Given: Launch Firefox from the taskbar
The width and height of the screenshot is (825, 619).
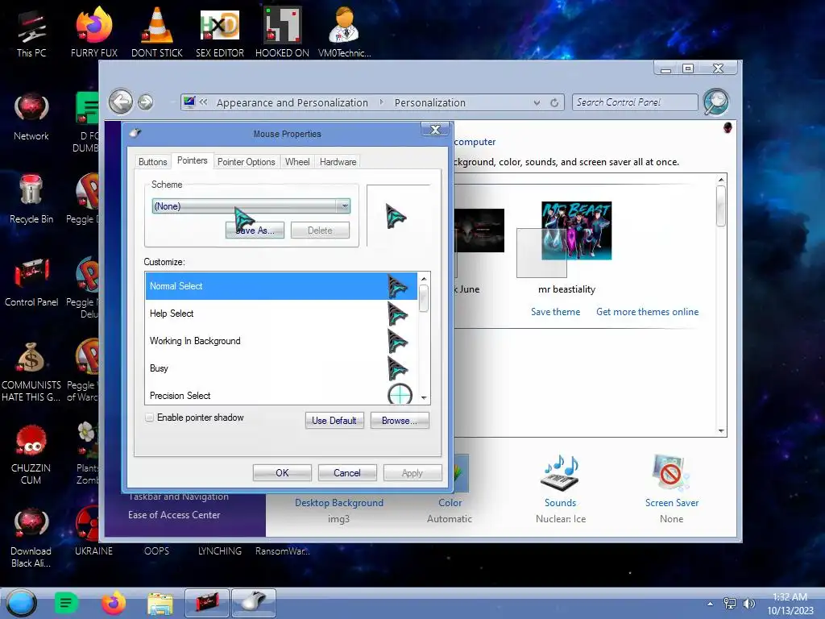Looking at the screenshot, I should [x=113, y=603].
